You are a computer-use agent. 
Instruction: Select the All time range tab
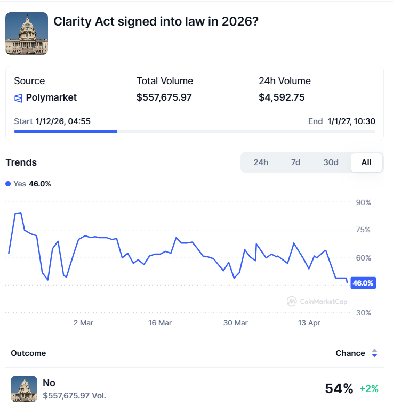coord(366,162)
